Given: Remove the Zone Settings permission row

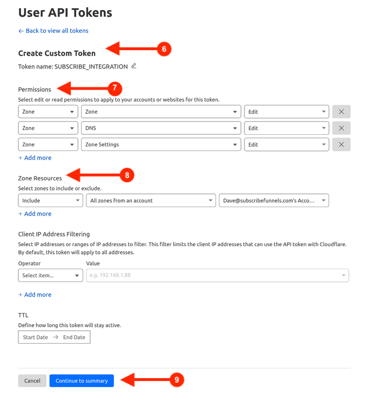Looking at the screenshot, I should [341, 145].
